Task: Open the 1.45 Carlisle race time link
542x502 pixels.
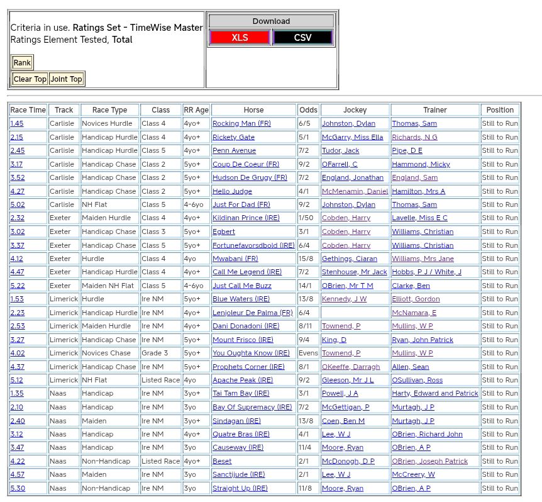Action: (x=17, y=124)
